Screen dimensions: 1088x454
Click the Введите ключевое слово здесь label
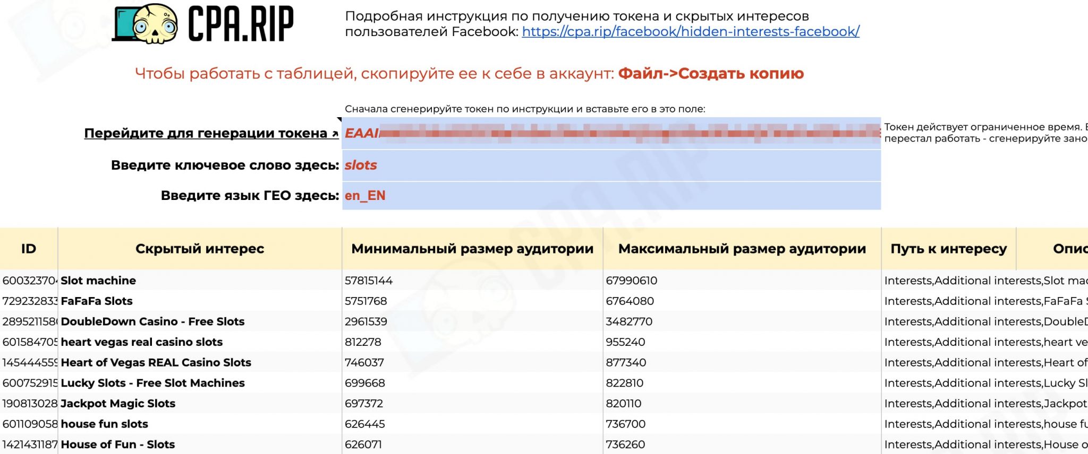225,165
